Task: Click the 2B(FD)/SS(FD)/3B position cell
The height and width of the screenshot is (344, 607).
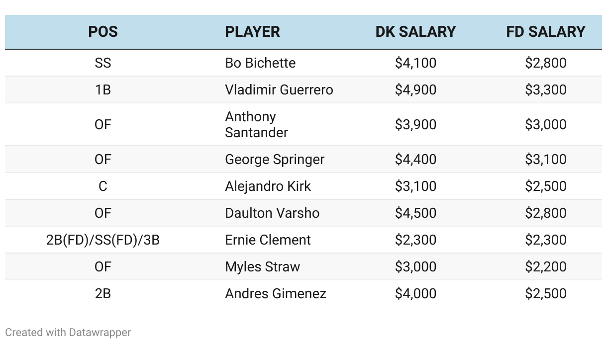Action: (103, 240)
